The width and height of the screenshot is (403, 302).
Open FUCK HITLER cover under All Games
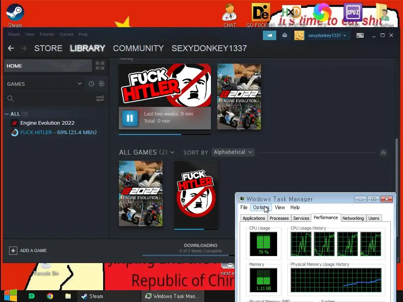[196, 194]
